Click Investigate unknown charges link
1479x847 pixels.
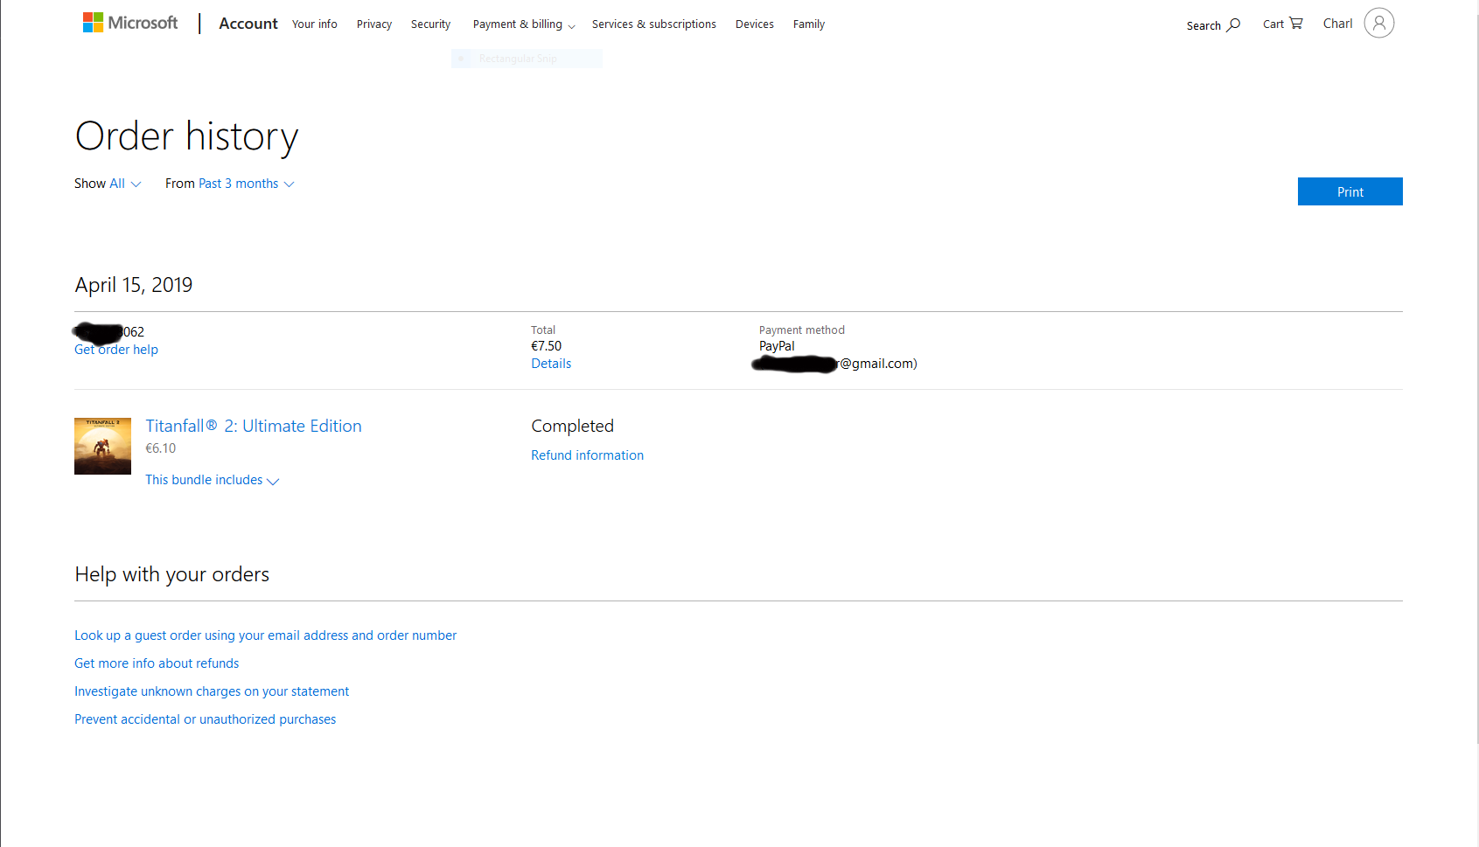[x=212, y=691]
